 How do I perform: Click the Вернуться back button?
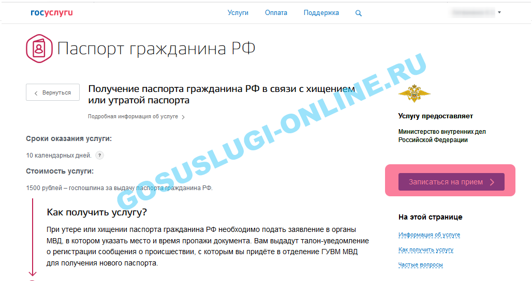(x=53, y=92)
